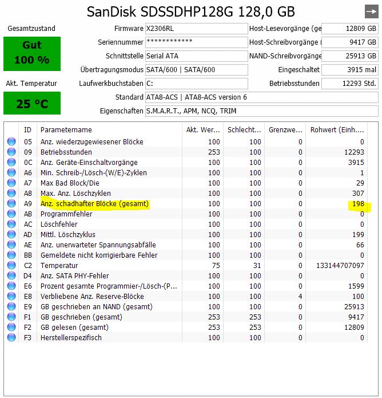Click the status orb for ID A6
The height and width of the screenshot is (398, 382).
point(11,172)
